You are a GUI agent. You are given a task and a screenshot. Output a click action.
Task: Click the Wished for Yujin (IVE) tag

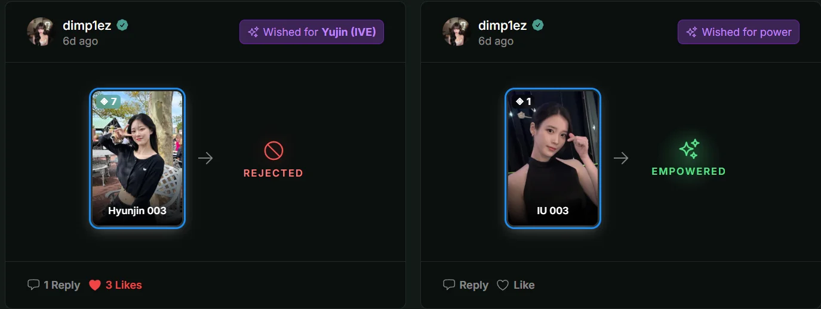point(312,32)
